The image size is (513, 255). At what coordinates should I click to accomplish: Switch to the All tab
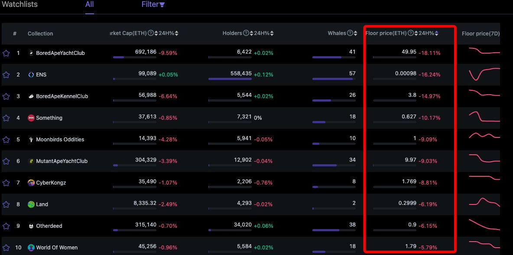89,5
